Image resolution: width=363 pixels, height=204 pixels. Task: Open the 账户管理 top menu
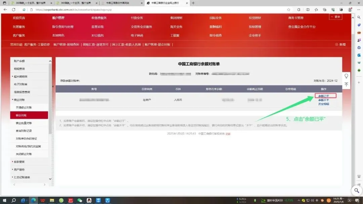tap(58, 18)
